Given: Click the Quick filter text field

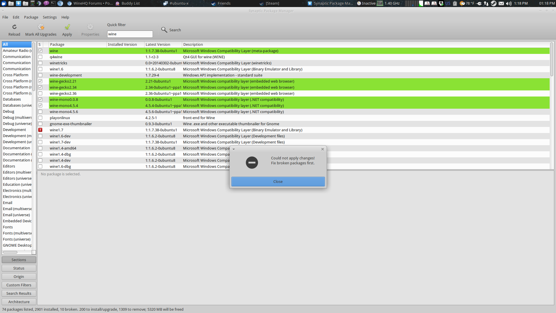Looking at the screenshot, I should click(x=130, y=34).
